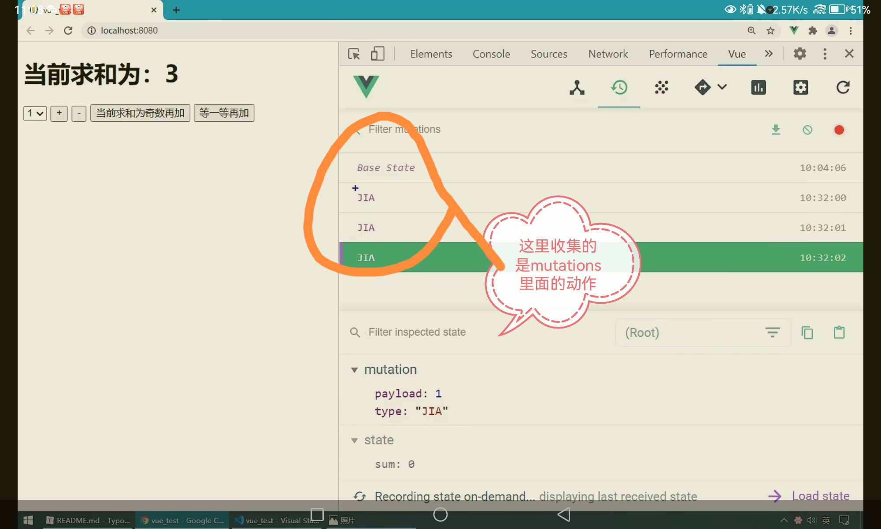
Task: Click the Commit All download icon
Action: tap(776, 130)
